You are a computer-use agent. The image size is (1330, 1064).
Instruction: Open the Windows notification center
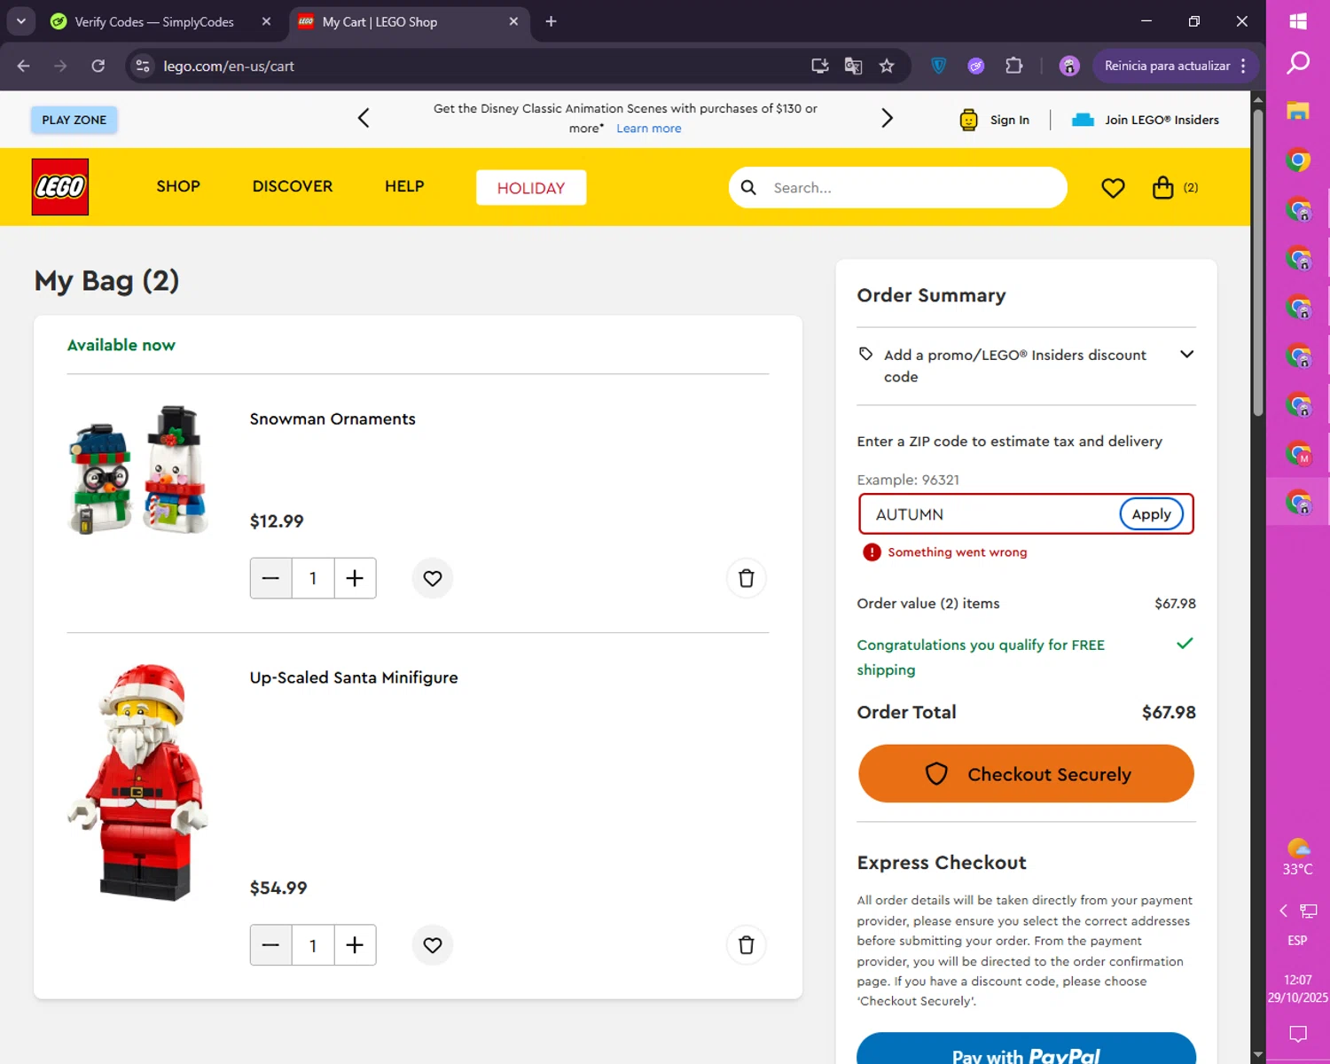pyautogui.click(x=1298, y=1033)
